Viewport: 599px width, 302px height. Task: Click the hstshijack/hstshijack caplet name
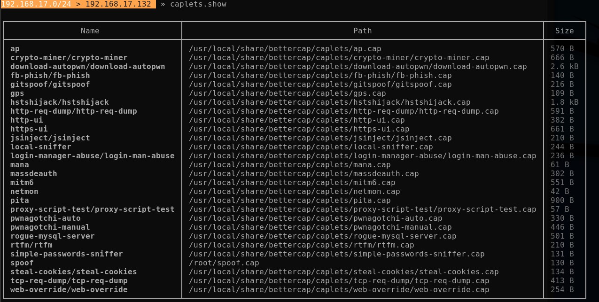point(59,102)
